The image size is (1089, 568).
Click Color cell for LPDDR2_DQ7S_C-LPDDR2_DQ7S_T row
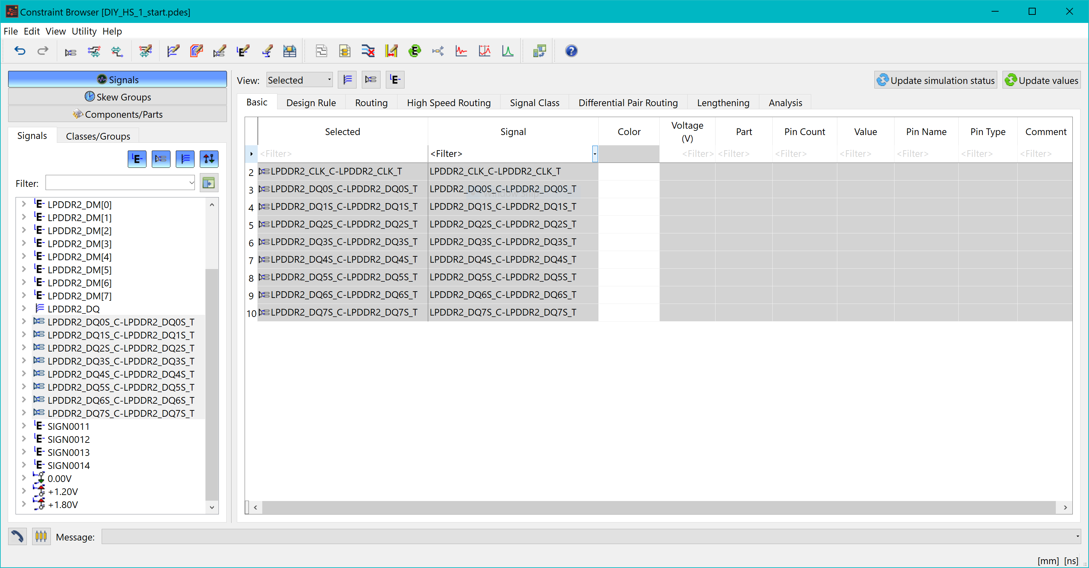pyautogui.click(x=629, y=312)
